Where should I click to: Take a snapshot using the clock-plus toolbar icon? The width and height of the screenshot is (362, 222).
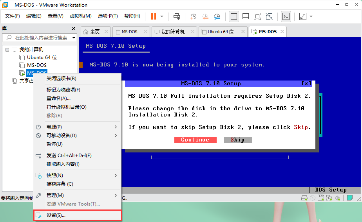click(x=193, y=16)
